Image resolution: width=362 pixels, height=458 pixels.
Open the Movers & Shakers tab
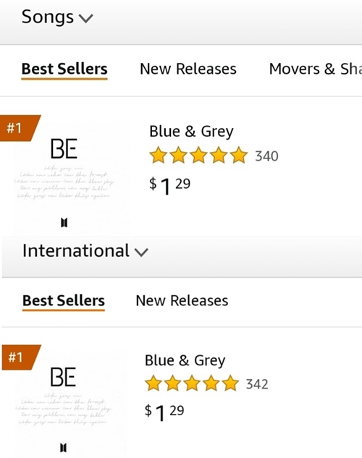(315, 69)
